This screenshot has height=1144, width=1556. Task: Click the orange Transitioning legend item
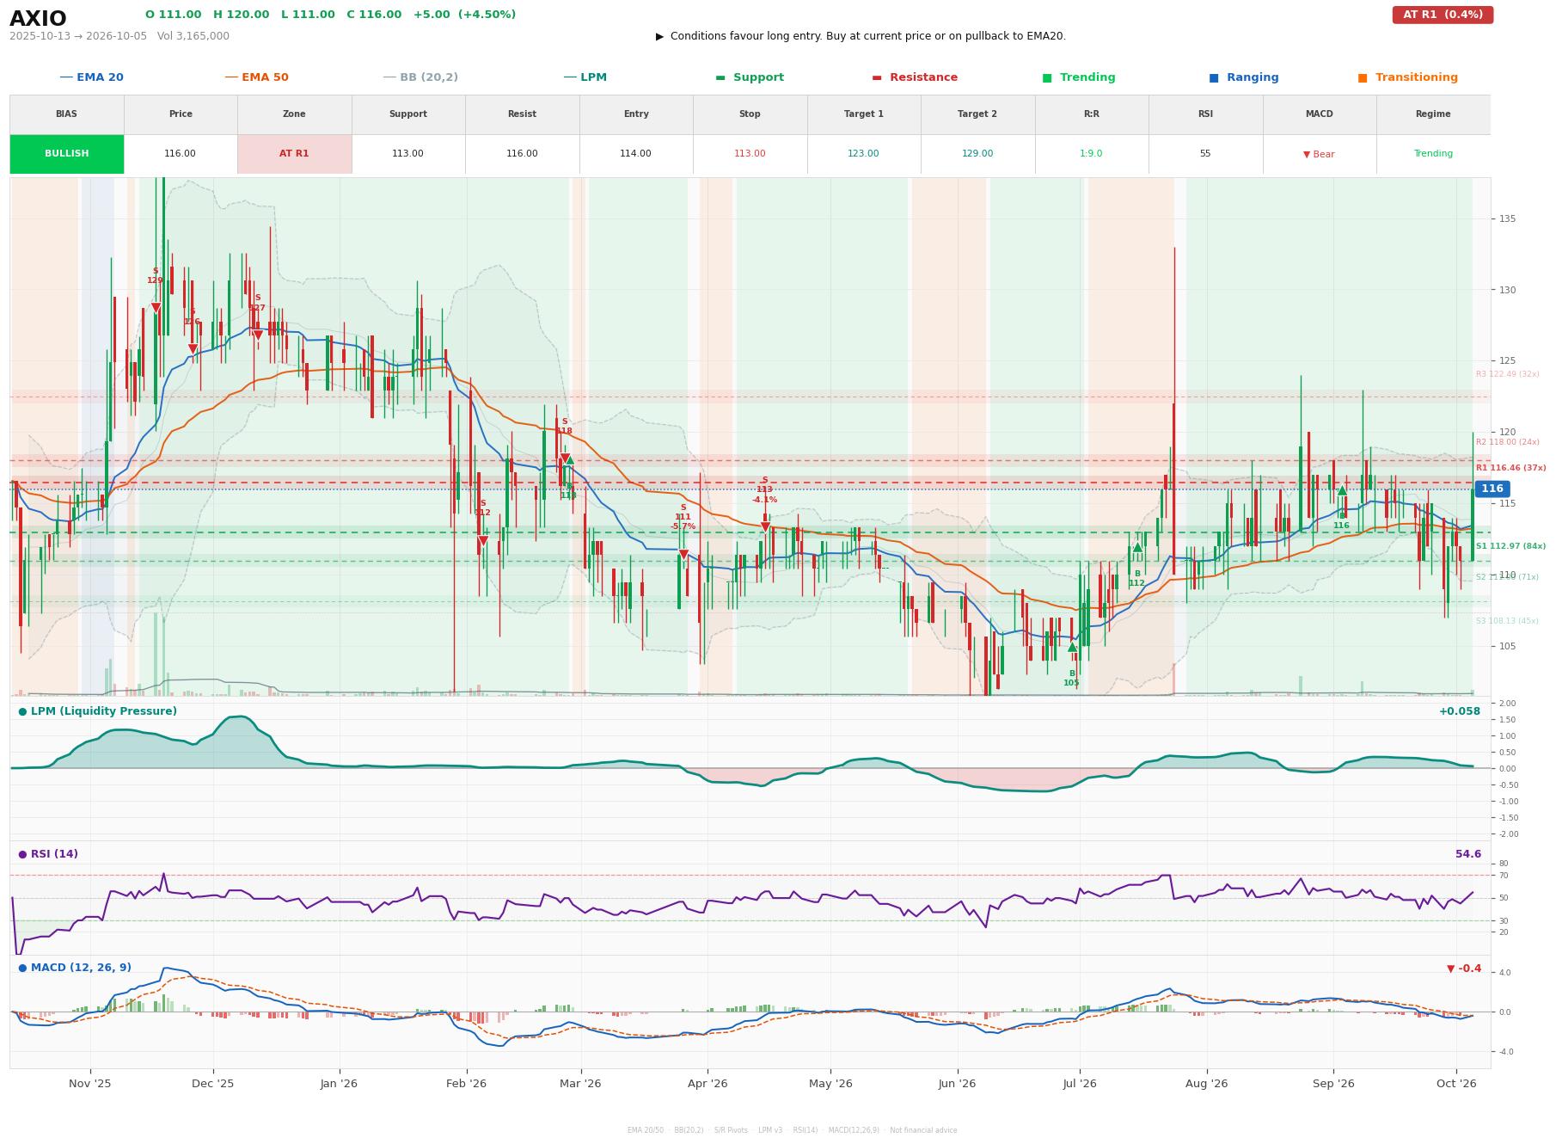1407,77
